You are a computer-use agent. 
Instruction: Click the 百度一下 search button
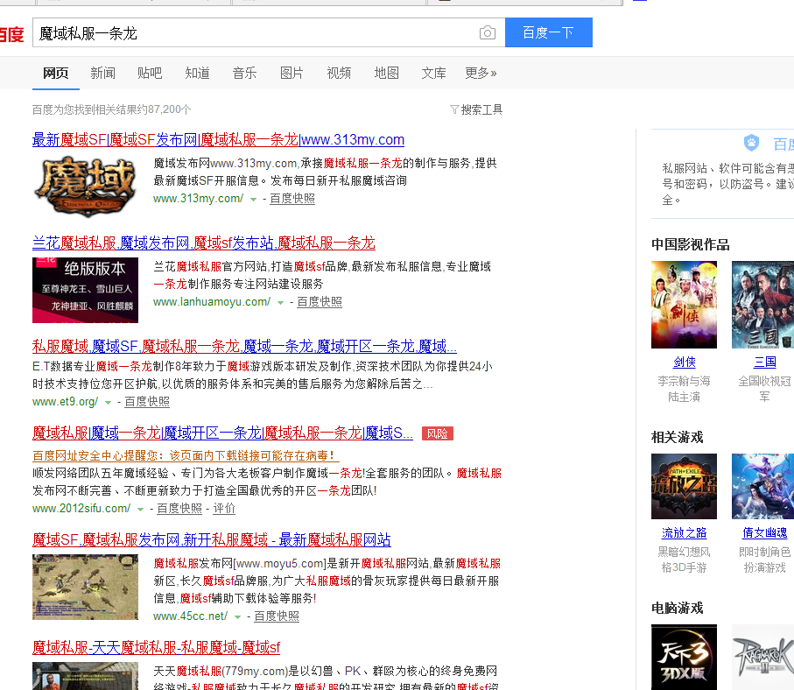[548, 32]
